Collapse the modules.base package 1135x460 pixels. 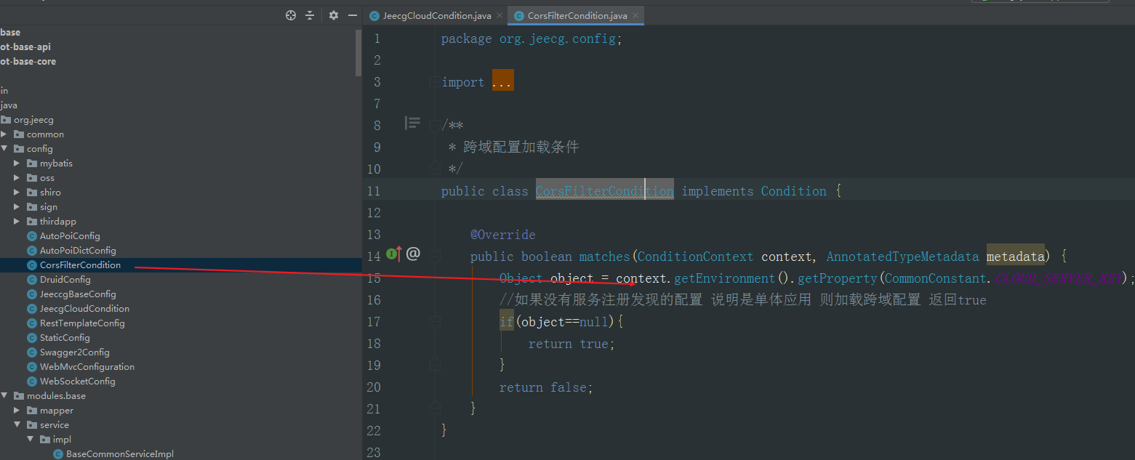pos(4,396)
